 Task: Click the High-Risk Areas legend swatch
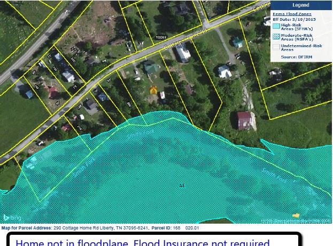click(x=276, y=26)
